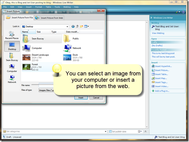Select Computer in the places bar

coord(12,68)
